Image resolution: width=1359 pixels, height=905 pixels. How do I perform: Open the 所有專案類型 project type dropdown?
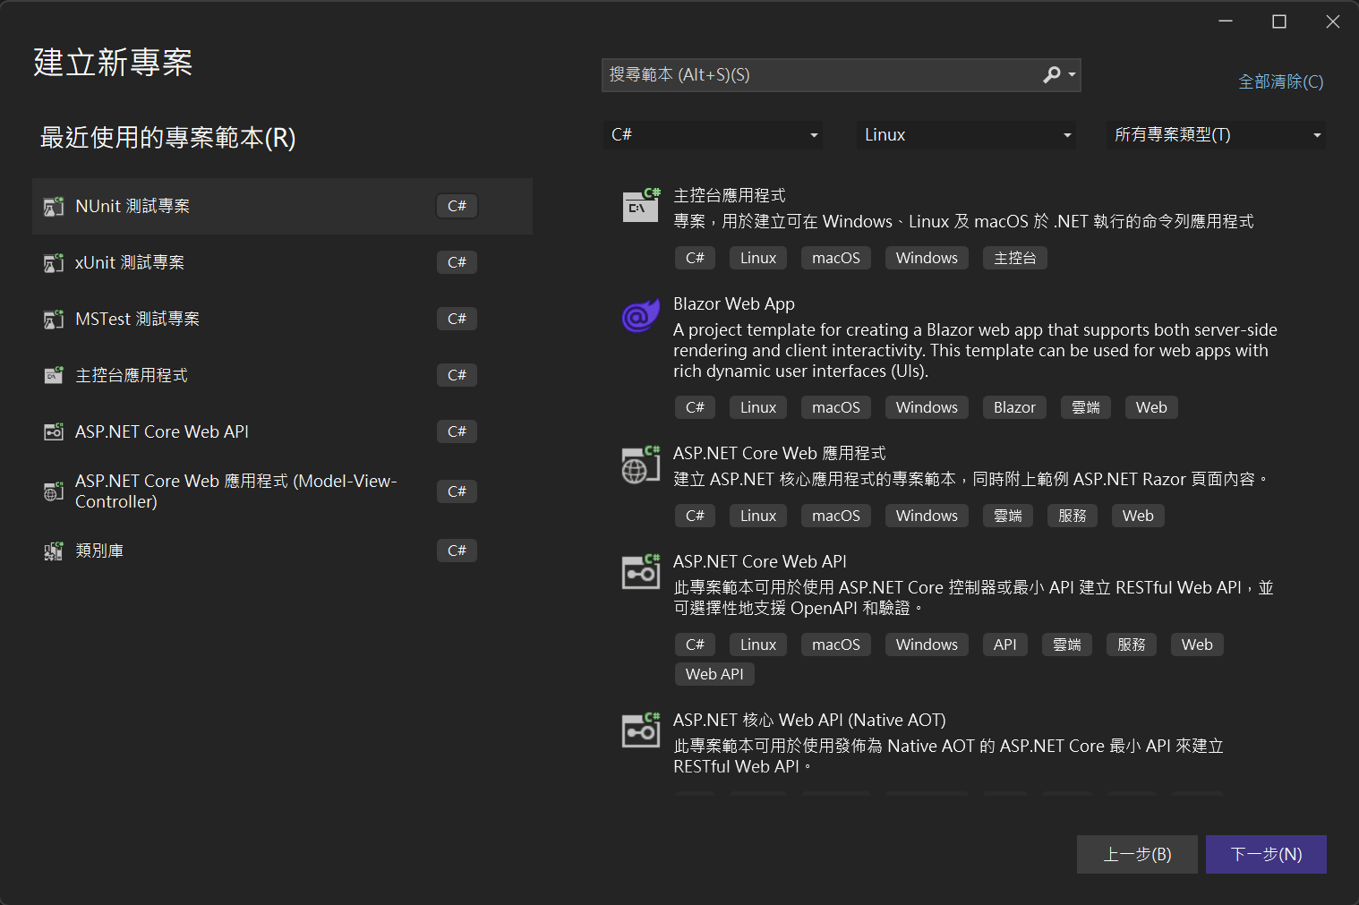[1217, 135]
